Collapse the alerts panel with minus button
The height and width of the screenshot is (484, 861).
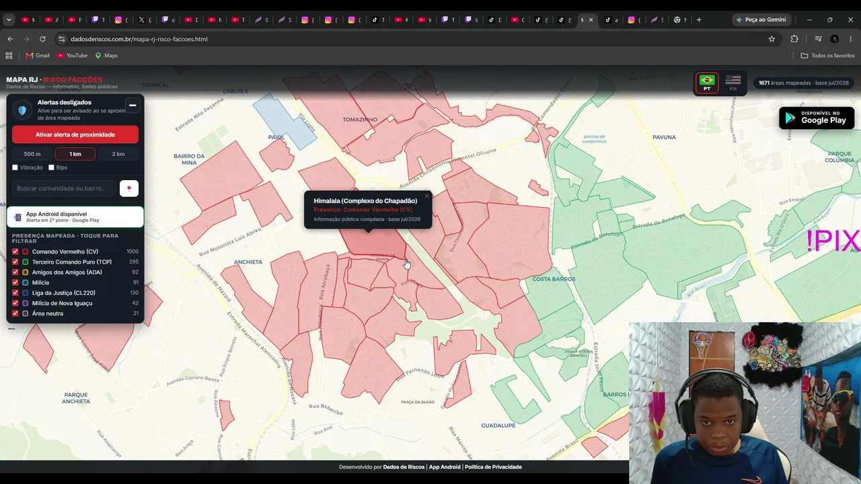[133, 105]
